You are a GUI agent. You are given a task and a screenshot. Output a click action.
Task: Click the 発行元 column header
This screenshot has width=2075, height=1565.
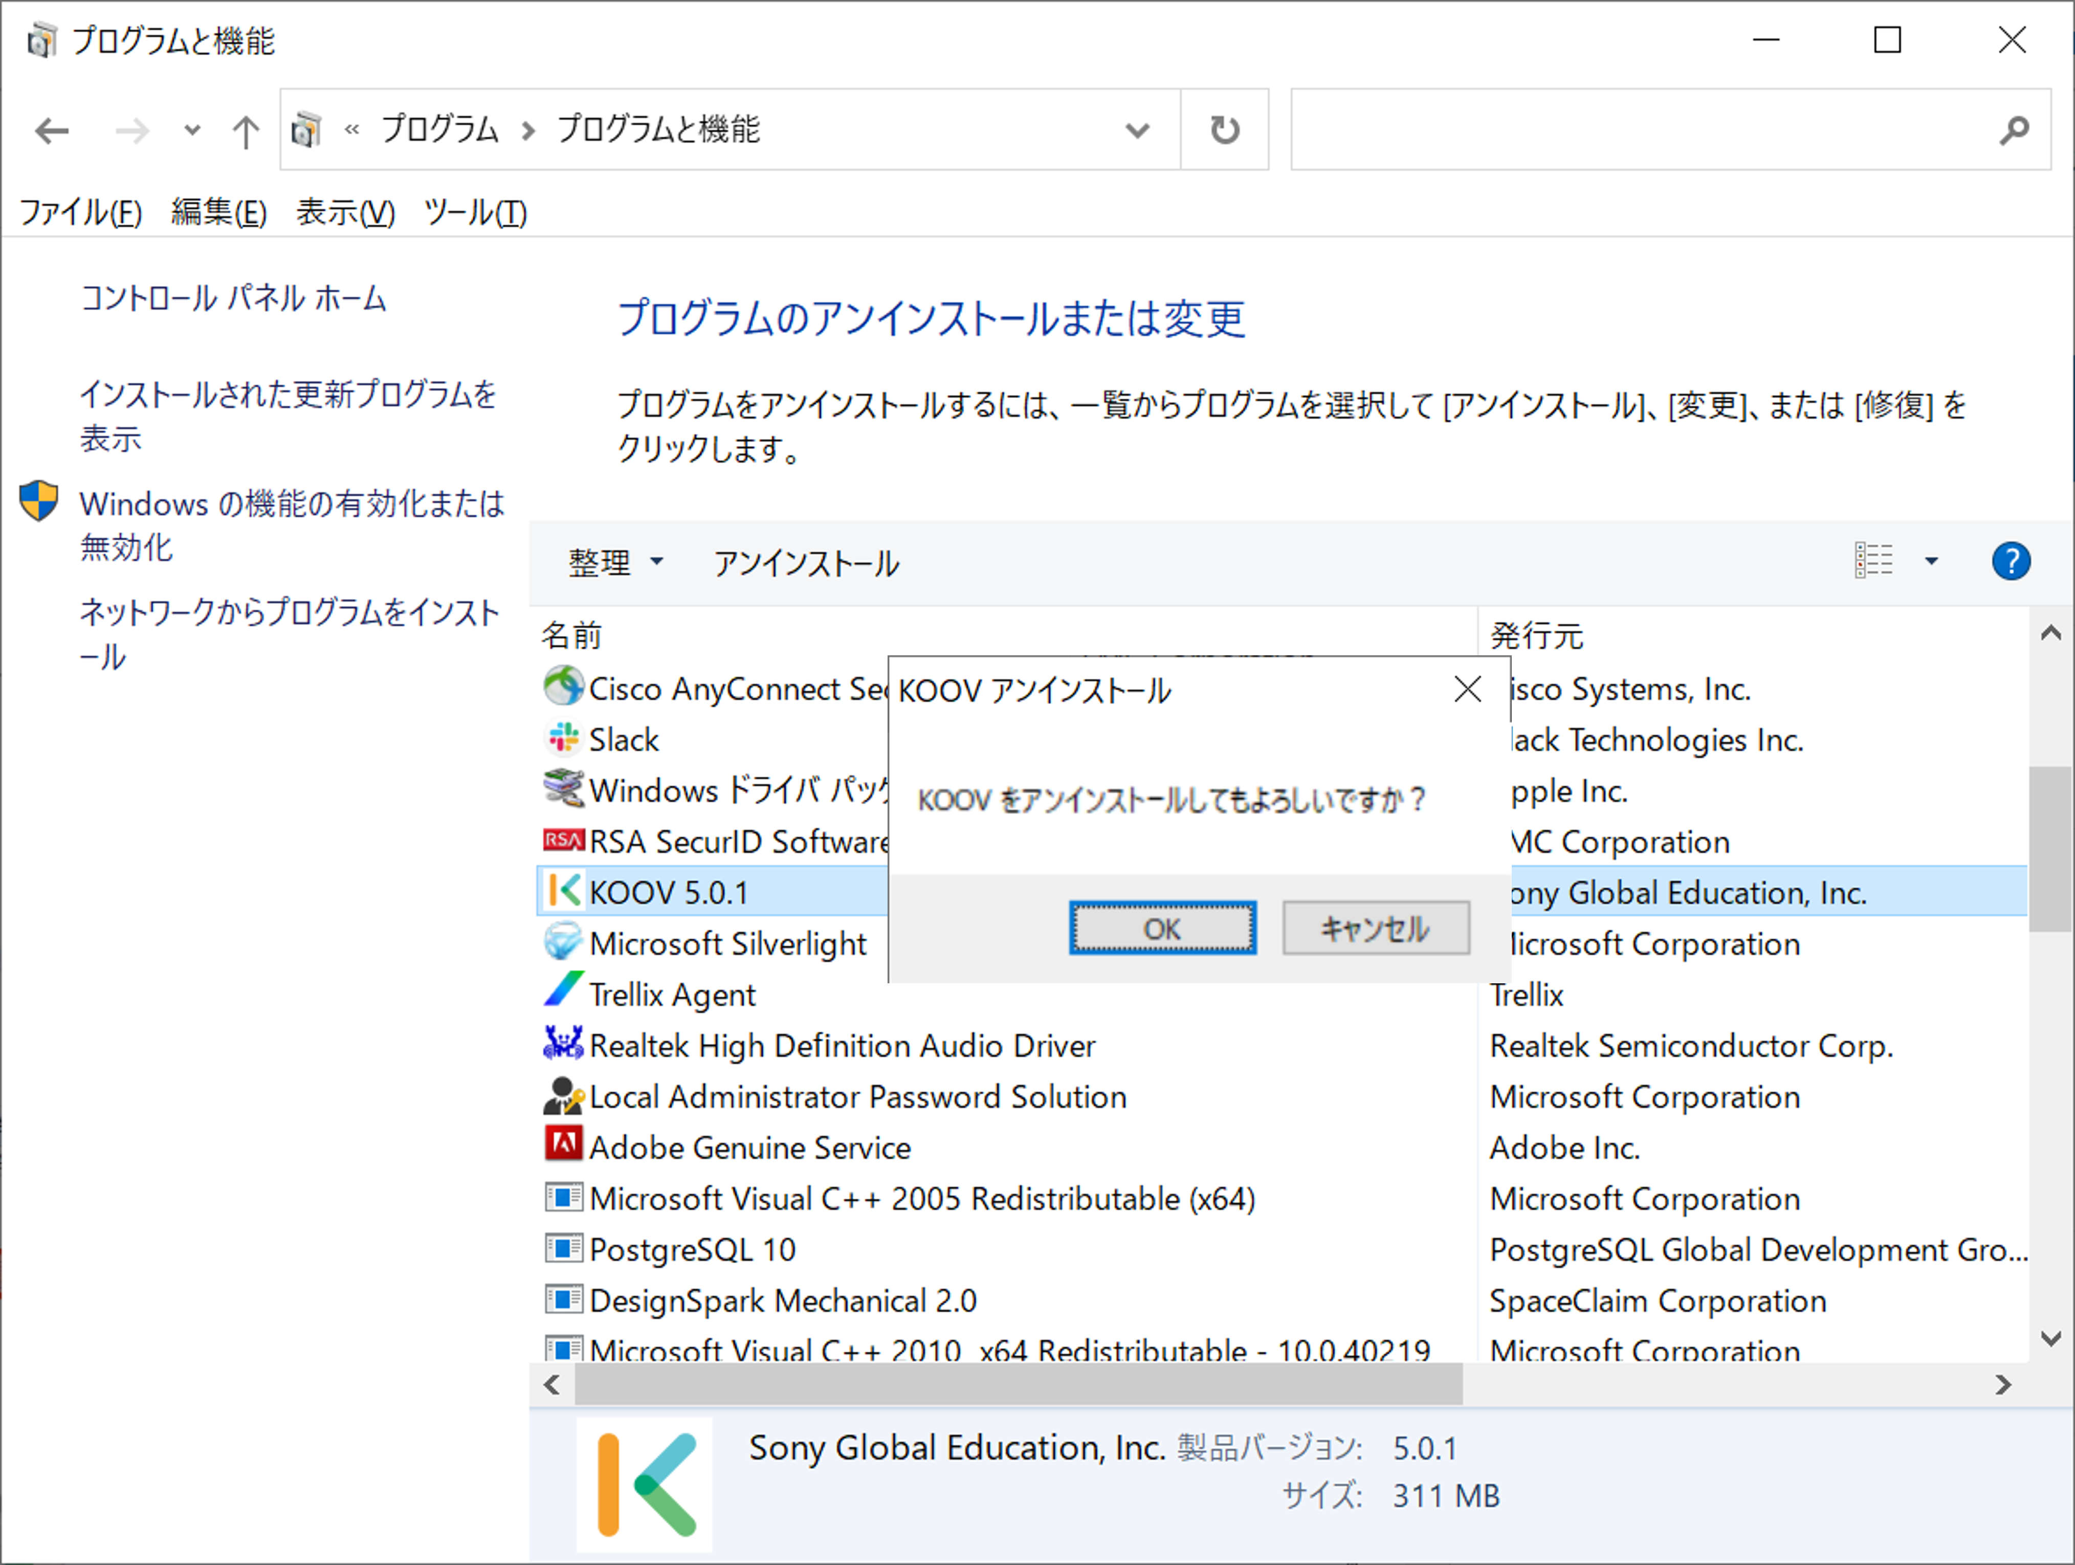1754,635
